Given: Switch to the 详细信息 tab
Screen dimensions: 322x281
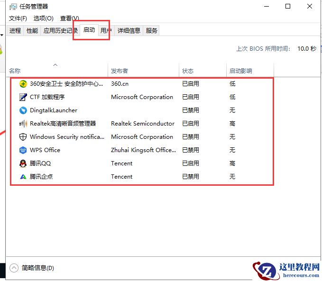Looking at the screenshot, I should pyautogui.click(x=129, y=31).
